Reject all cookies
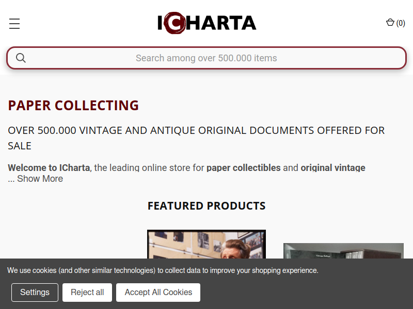Screen dimensions: 413x309 [x=87, y=293]
